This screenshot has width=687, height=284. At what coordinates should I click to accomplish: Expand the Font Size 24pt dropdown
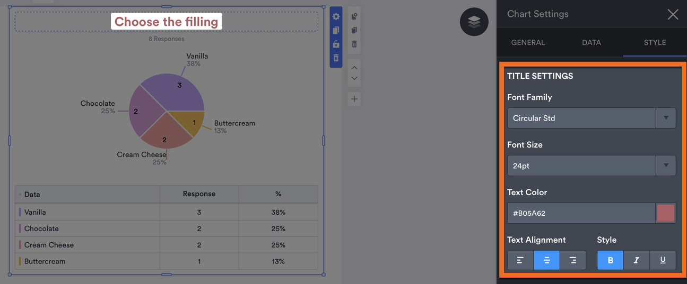click(x=591, y=166)
